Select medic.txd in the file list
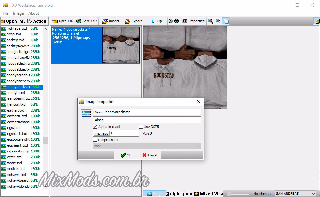The height and width of the screenshot is (197, 320). tap(22, 163)
